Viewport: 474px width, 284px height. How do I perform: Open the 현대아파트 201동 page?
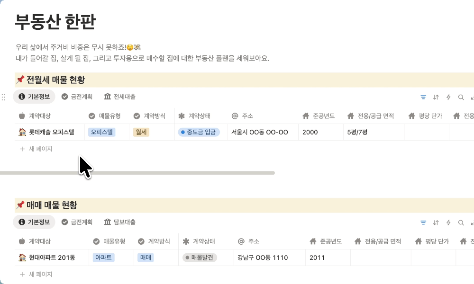(x=52, y=257)
